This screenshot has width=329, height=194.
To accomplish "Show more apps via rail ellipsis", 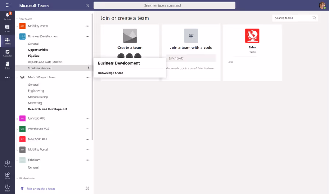I will point(8,77).
